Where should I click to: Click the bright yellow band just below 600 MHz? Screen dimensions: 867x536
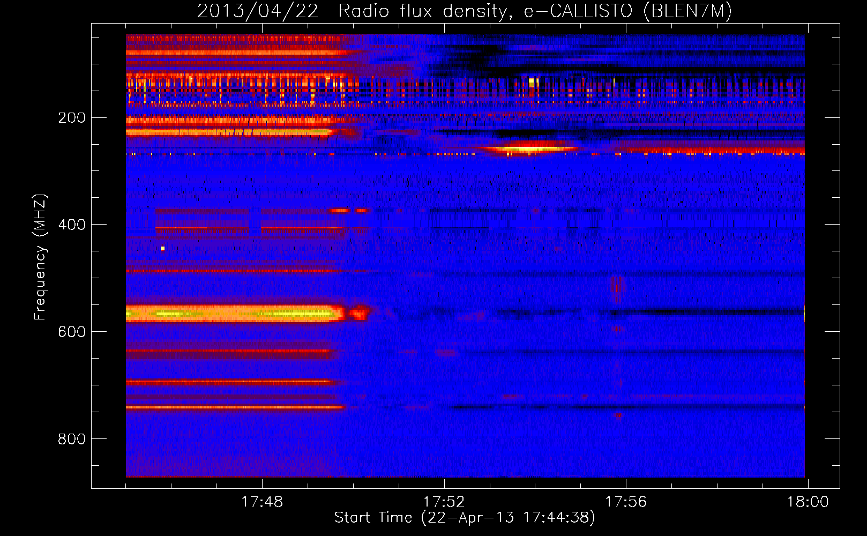point(236,313)
